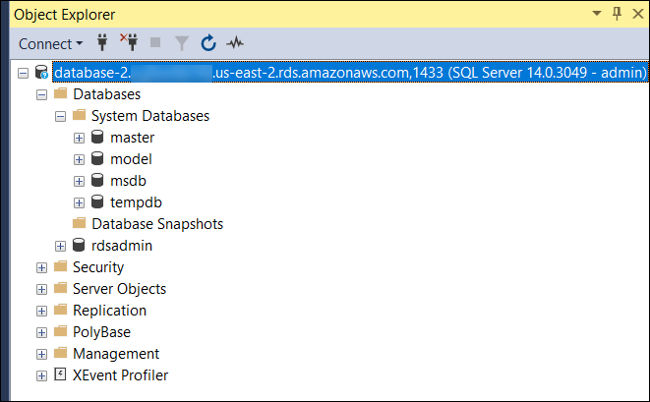Refresh the Object Explorer tree
This screenshot has height=402, width=650.
pyautogui.click(x=208, y=42)
